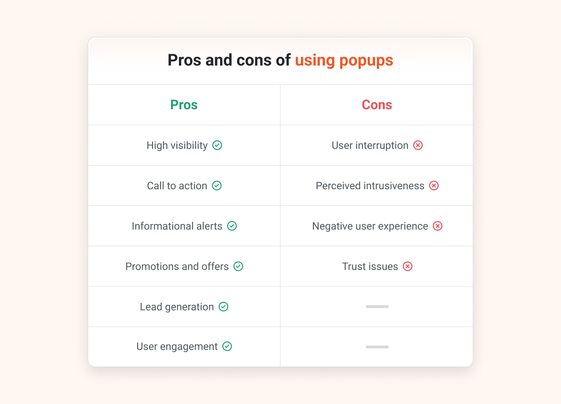Click the red X icon beside User interruption
561x404 pixels.
click(418, 146)
